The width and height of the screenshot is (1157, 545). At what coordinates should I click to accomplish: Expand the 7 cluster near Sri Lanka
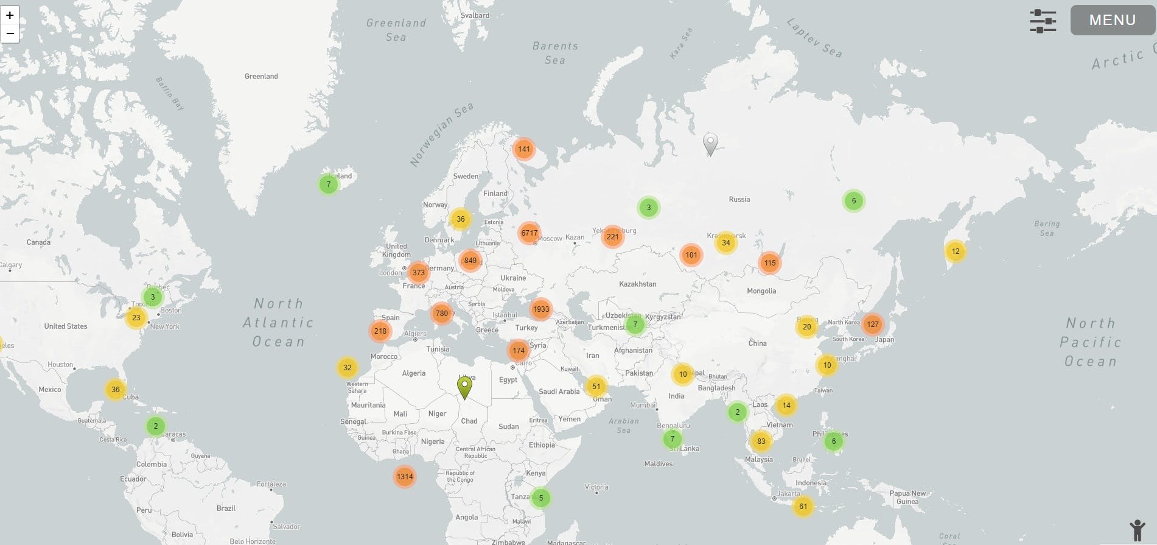coord(673,439)
